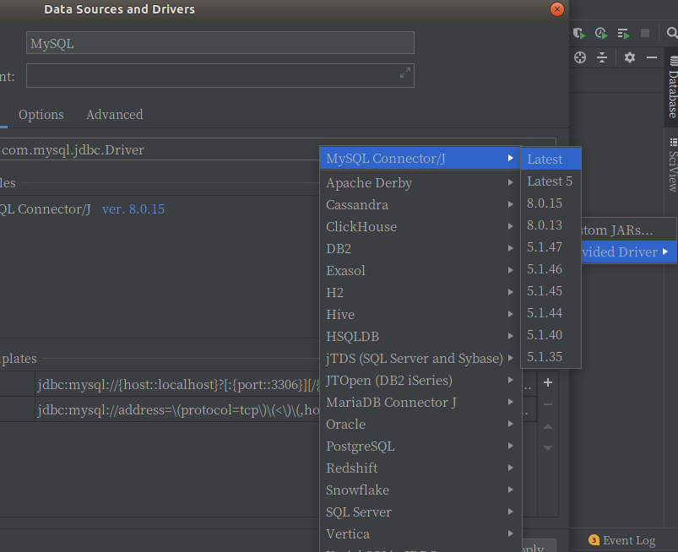678x552 pixels.
Task: Click the run with coverage icon
Action: point(579,33)
